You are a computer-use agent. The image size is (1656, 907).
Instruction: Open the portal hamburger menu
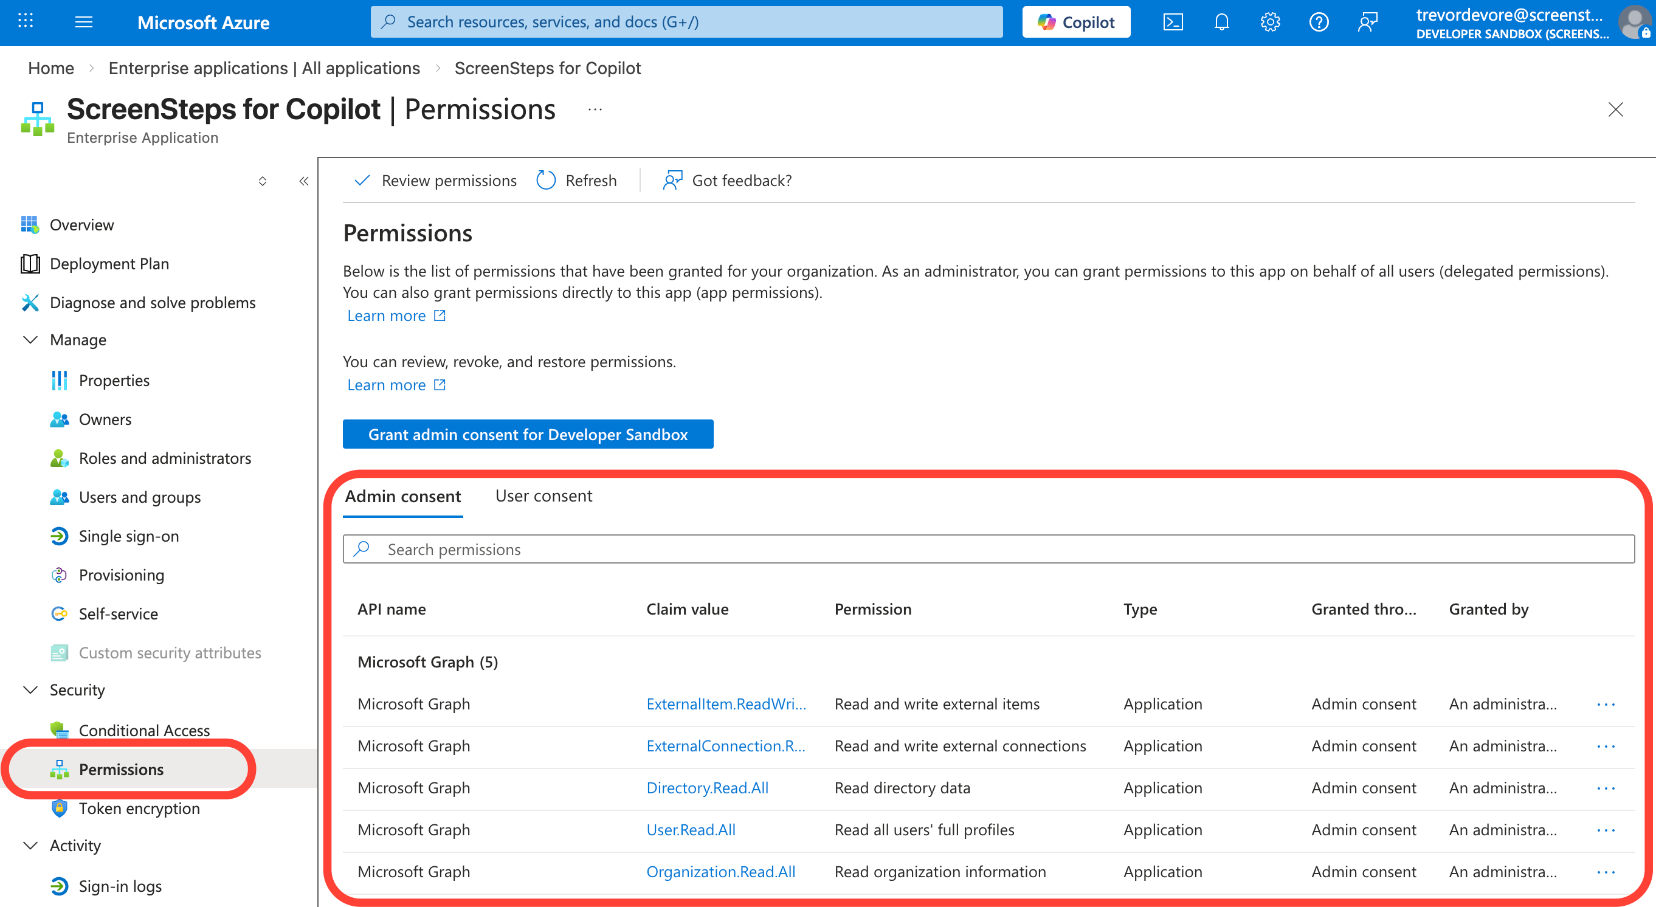(83, 22)
